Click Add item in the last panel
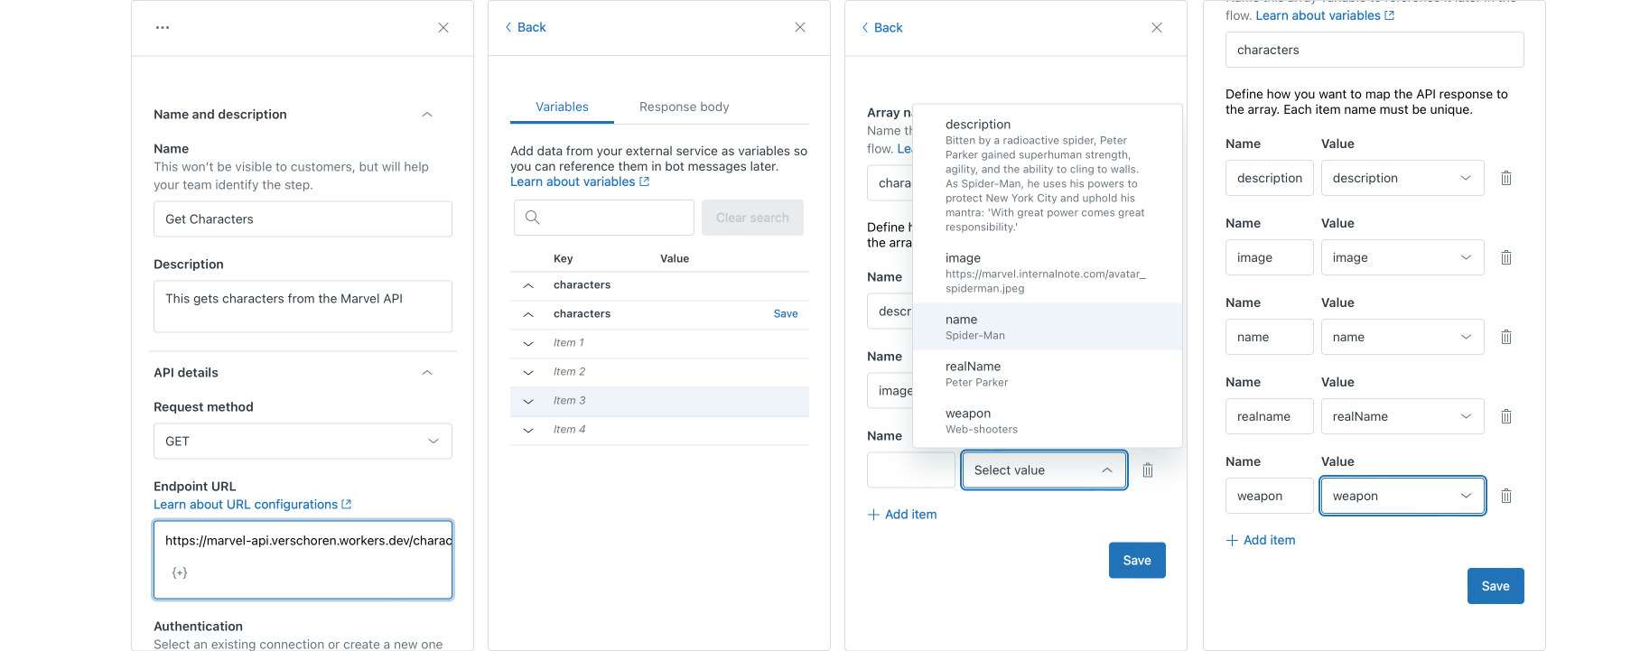This screenshot has height=651, width=1640. [1261, 540]
